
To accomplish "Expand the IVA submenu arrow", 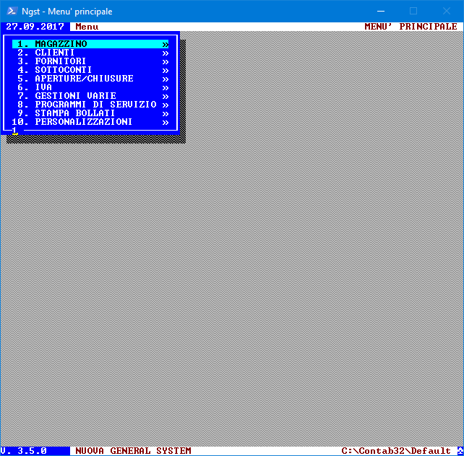I will click(x=166, y=87).
